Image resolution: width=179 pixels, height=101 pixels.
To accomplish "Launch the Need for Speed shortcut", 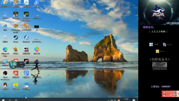I will click(26, 64).
